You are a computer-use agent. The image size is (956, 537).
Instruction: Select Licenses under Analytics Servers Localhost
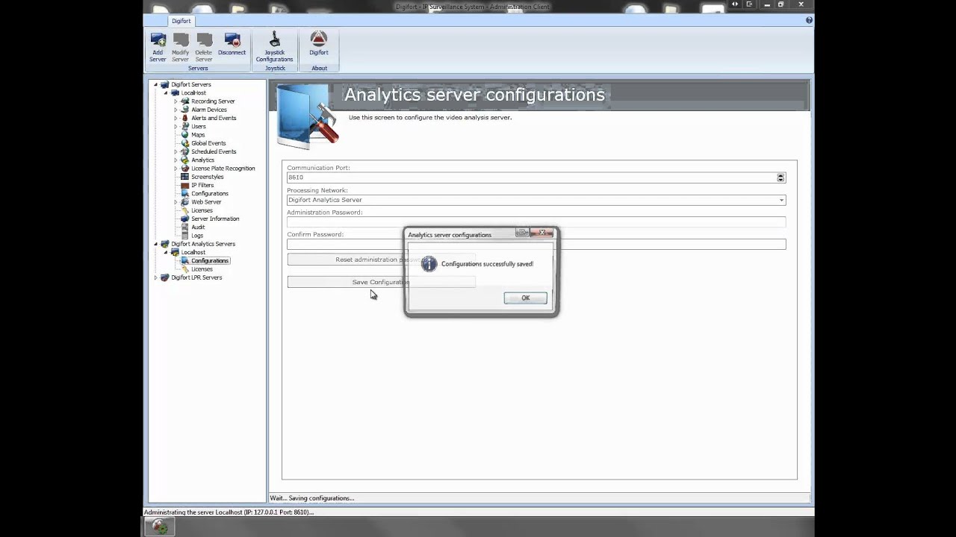[x=202, y=269]
